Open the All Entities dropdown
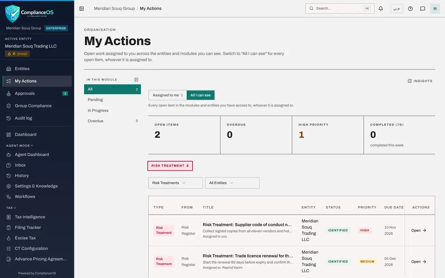The height and width of the screenshot is (278, 445). 232,183
